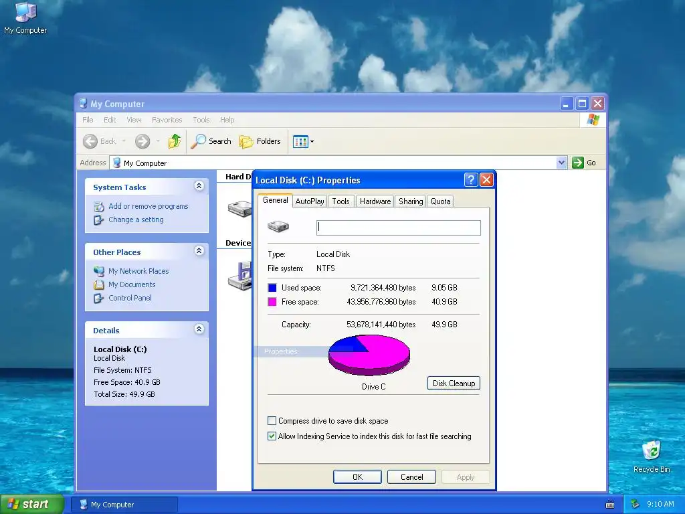The width and height of the screenshot is (685, 514).
Task: Collapse the System Tasks panel
Action: tap(199, 186)
